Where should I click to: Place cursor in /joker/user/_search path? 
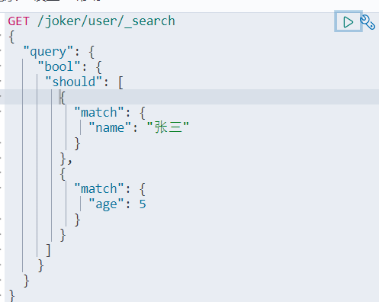106,21
